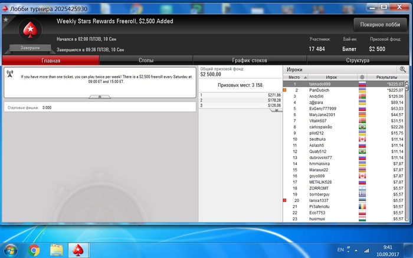Click the Brazil flag next to carlospaixão
The width and height of the screenshot is (413, 258).
[362, 127]
